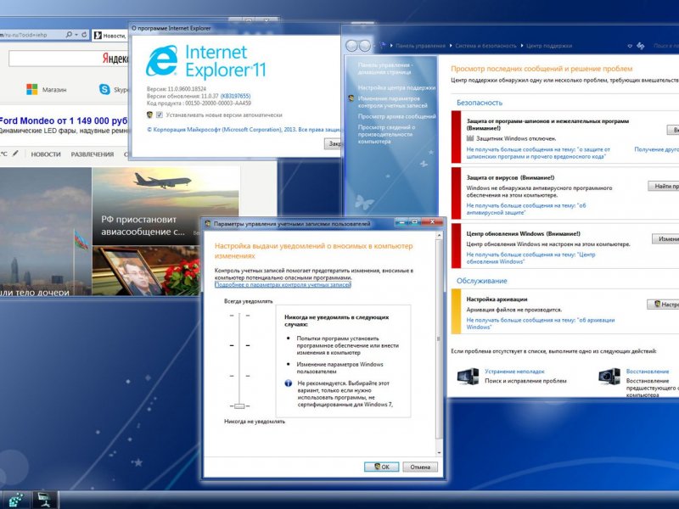Open the KB3197655 update link
The image size is (679, 509).
pos(235,96)
